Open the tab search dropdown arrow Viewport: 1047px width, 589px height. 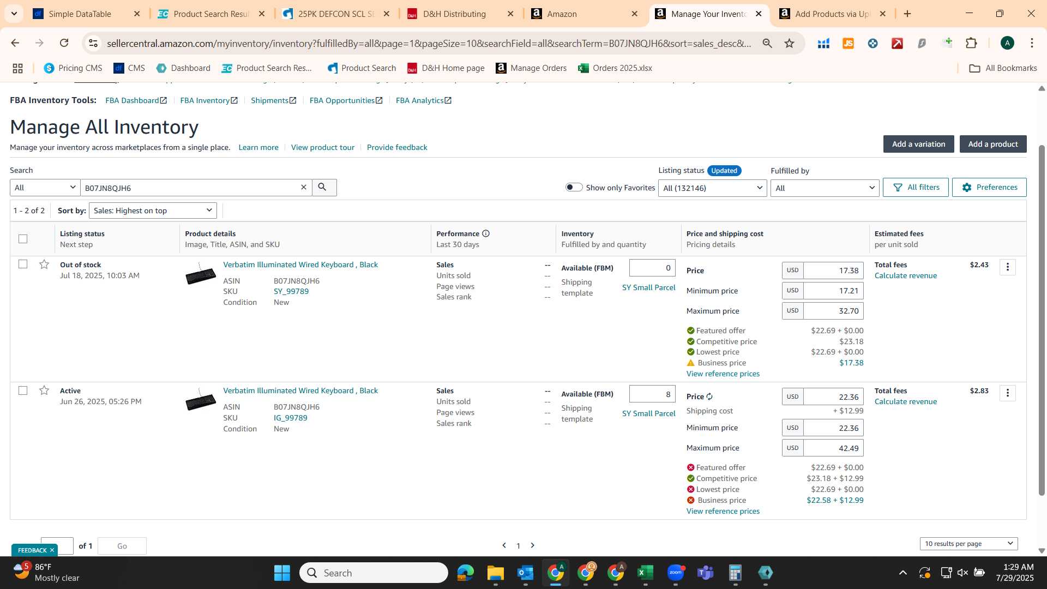click(14, 14)
